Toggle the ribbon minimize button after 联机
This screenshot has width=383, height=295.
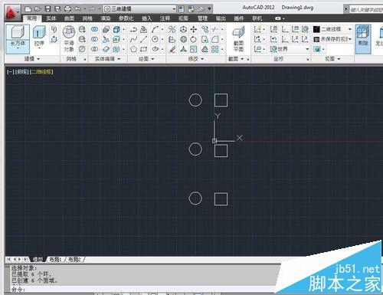pyautogui.click(x=279, y=18)
